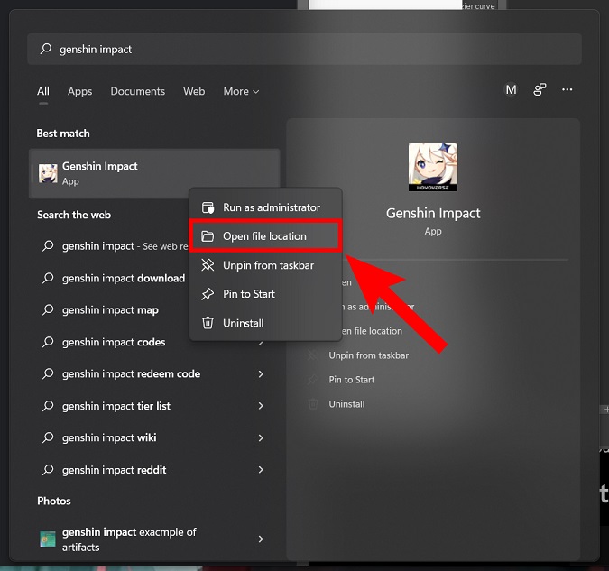Open photo 'genshin impact exacmple of artifacts'
Image resolution: width=609 pixels, height=571 pixels.
[154, 539]
